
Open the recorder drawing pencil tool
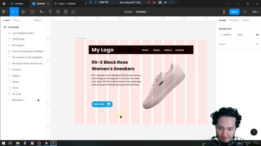[166, 2]
